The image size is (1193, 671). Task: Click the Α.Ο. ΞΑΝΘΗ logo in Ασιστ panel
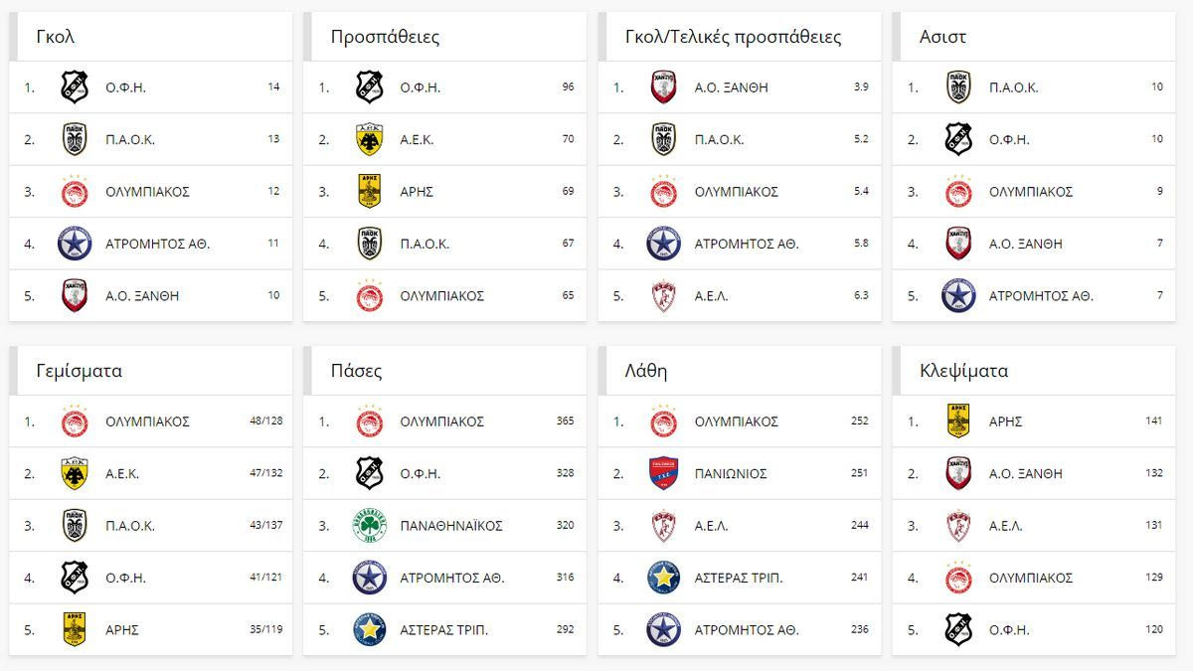[x=958, y=244]
